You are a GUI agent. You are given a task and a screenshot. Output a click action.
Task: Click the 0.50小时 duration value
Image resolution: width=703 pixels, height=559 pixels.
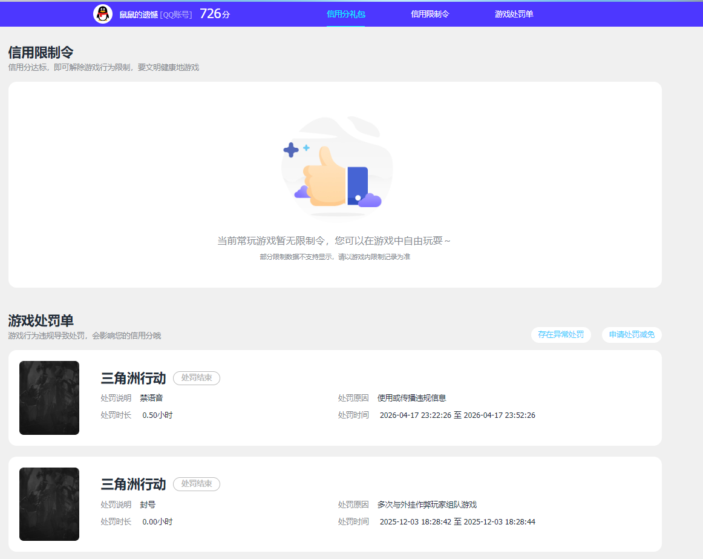[157, 415]
